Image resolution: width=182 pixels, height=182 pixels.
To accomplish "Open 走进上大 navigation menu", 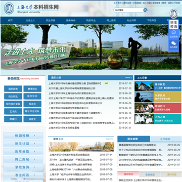I will coord(30,20).
